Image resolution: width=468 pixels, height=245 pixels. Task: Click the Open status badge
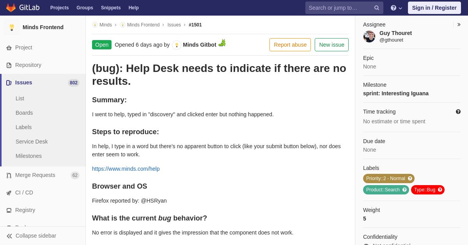point(102,45)
